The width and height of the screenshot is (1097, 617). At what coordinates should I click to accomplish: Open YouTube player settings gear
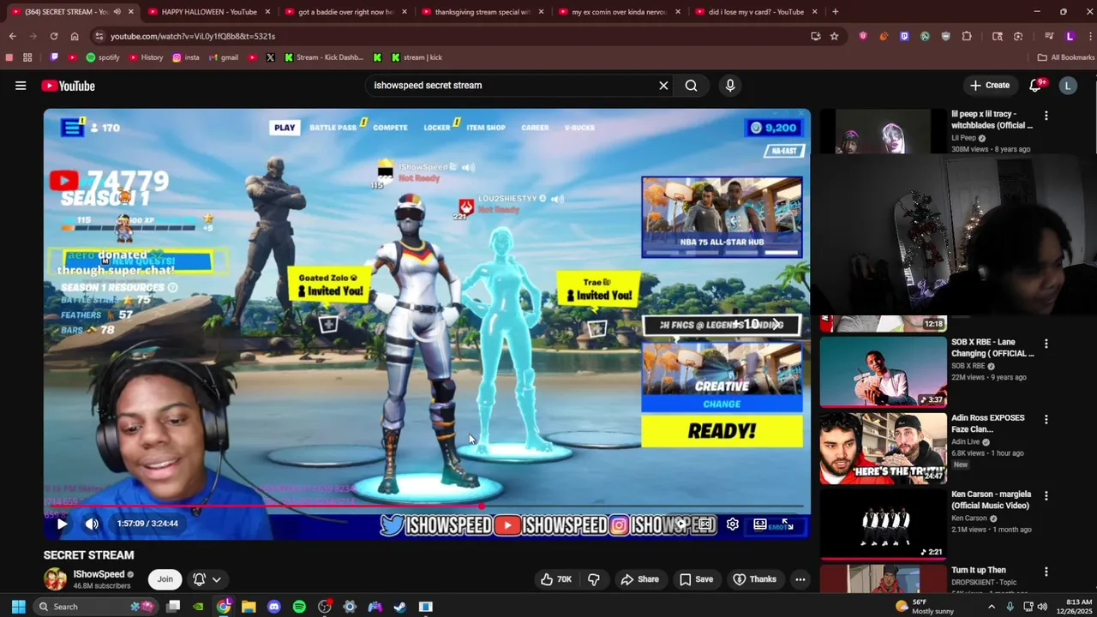733,524
